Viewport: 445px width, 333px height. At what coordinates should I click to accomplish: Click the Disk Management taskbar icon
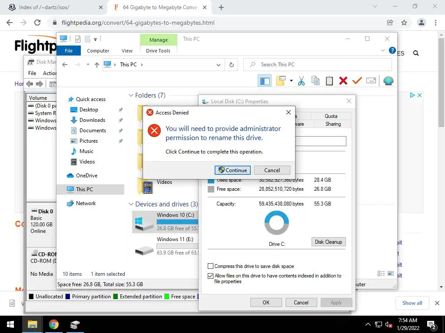(75, 324)
